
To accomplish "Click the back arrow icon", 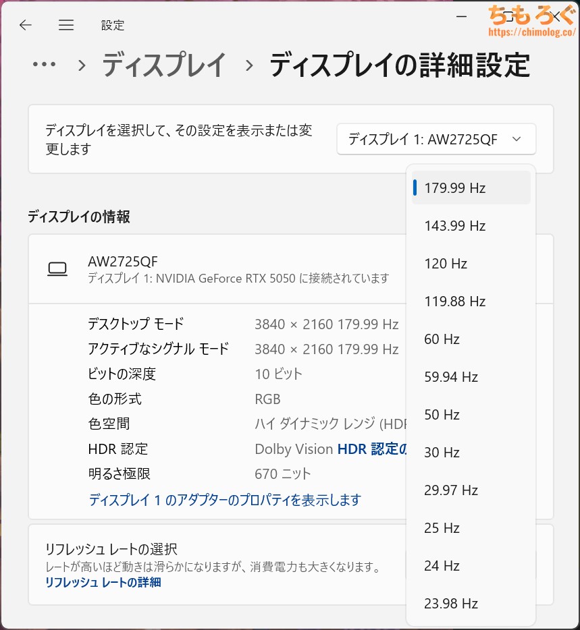I will [x=26, y=26].
